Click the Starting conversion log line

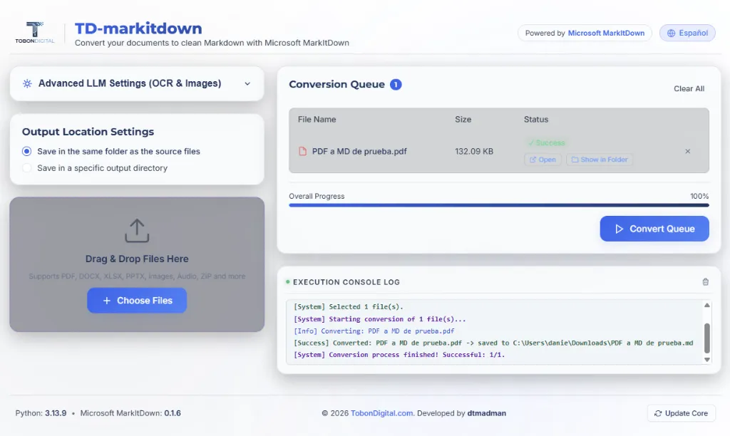[x=379, y=319]
